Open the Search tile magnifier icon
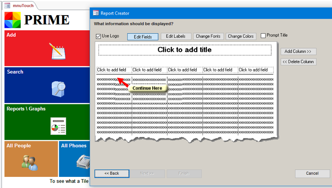 58,89
